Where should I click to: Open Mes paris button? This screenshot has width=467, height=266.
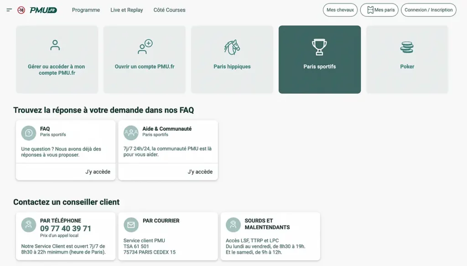[379, 10]
